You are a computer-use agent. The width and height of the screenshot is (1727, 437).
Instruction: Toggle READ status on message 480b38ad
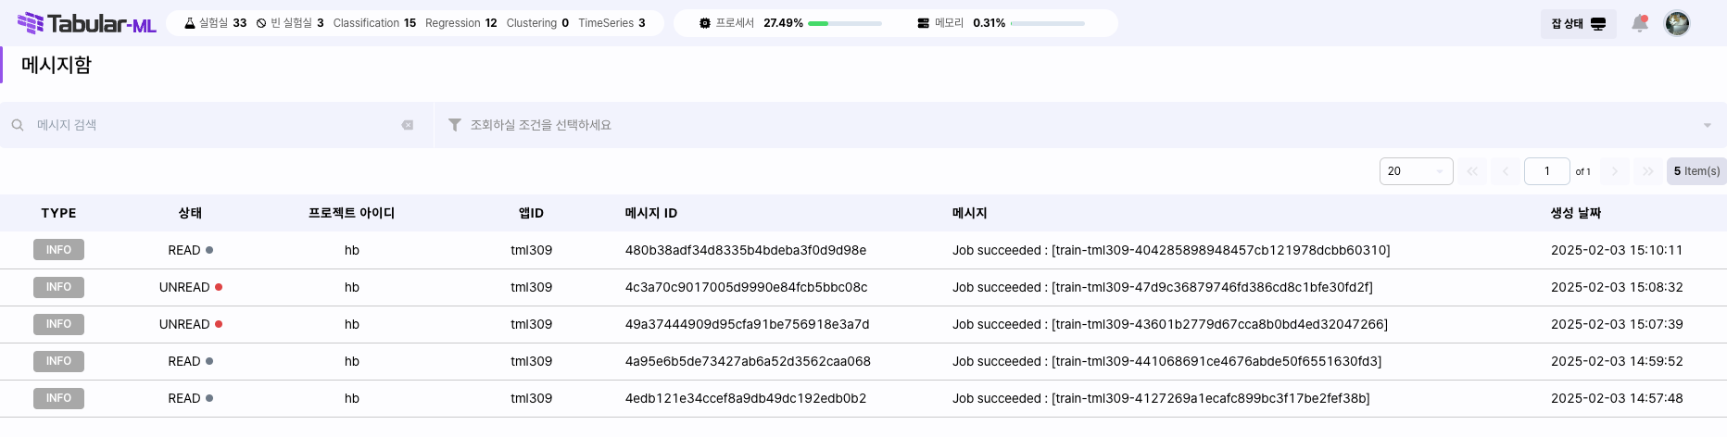[x=191, y=250]
